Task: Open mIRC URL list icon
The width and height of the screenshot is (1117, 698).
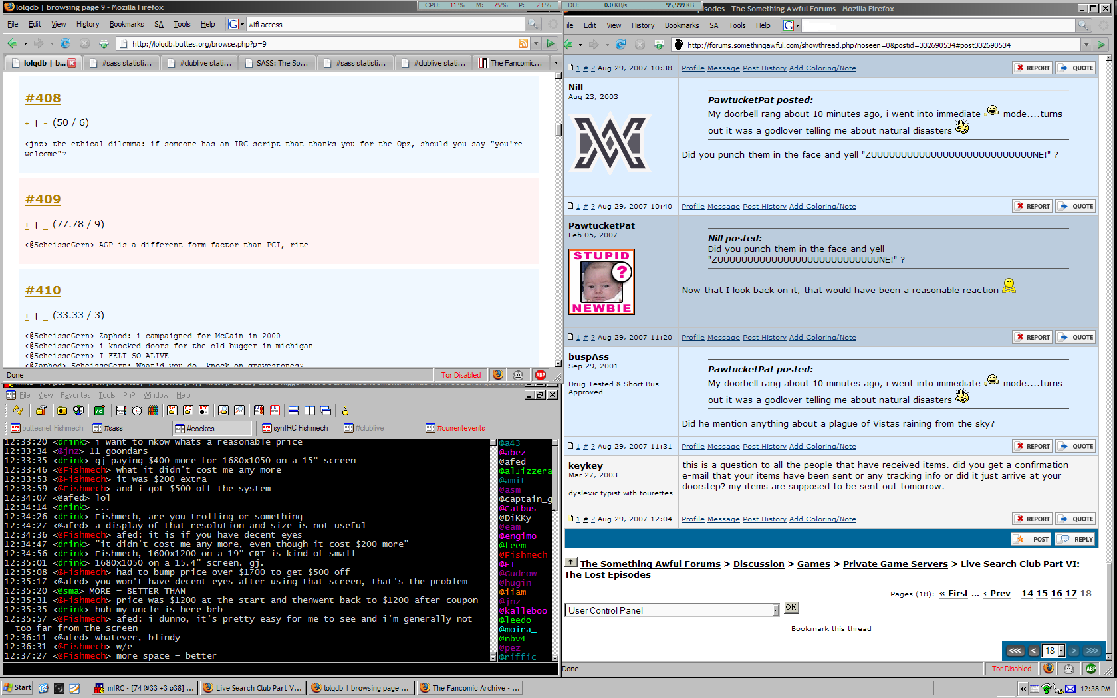Action: pyautogui.click(x=275, y=411)
